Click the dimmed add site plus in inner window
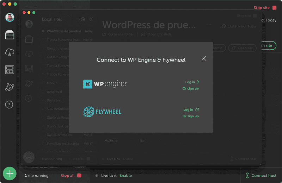The image size is (282, 183). [x=29, y=157]
